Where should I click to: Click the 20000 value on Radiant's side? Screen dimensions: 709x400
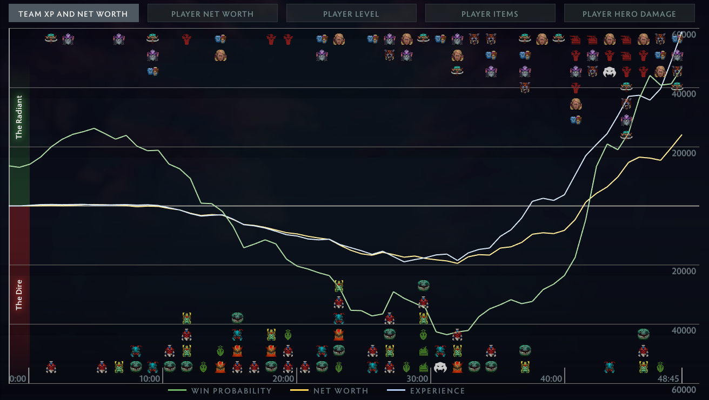[684, 153]
